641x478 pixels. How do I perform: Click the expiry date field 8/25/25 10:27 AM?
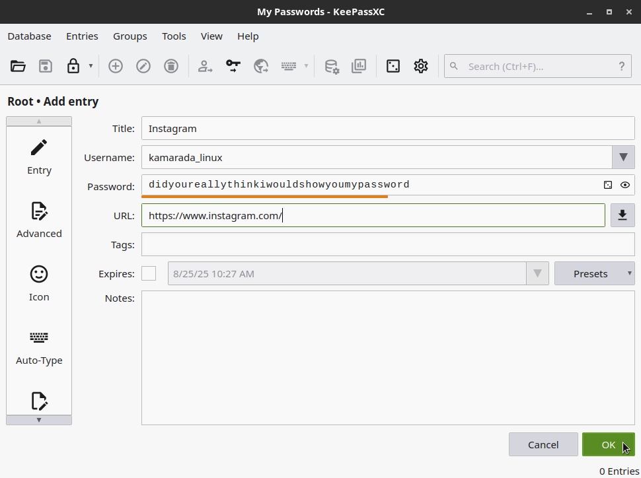pyautogui.click(x=347, y=273)
